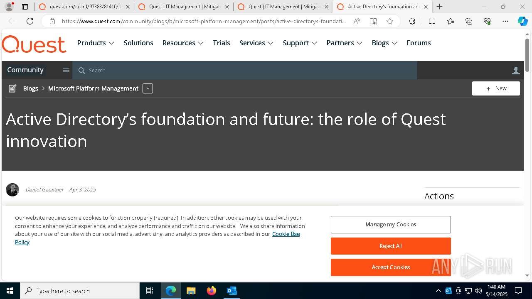Image resolution: width=532 pixels, height=299 pixels.
Task: Click the Reject All button
Action: pyautogui.click(x=391, y=246)
